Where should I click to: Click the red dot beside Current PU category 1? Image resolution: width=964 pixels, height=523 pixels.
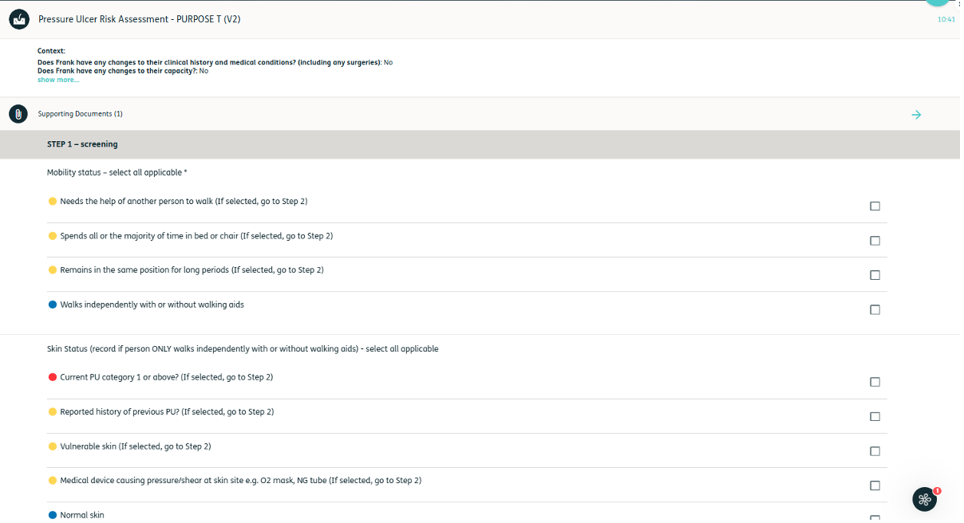[52, 377]
